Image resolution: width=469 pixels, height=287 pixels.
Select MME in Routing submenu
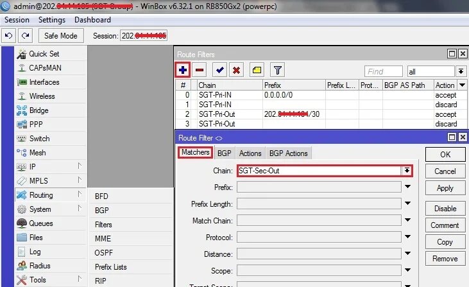[x=131, y=238]
